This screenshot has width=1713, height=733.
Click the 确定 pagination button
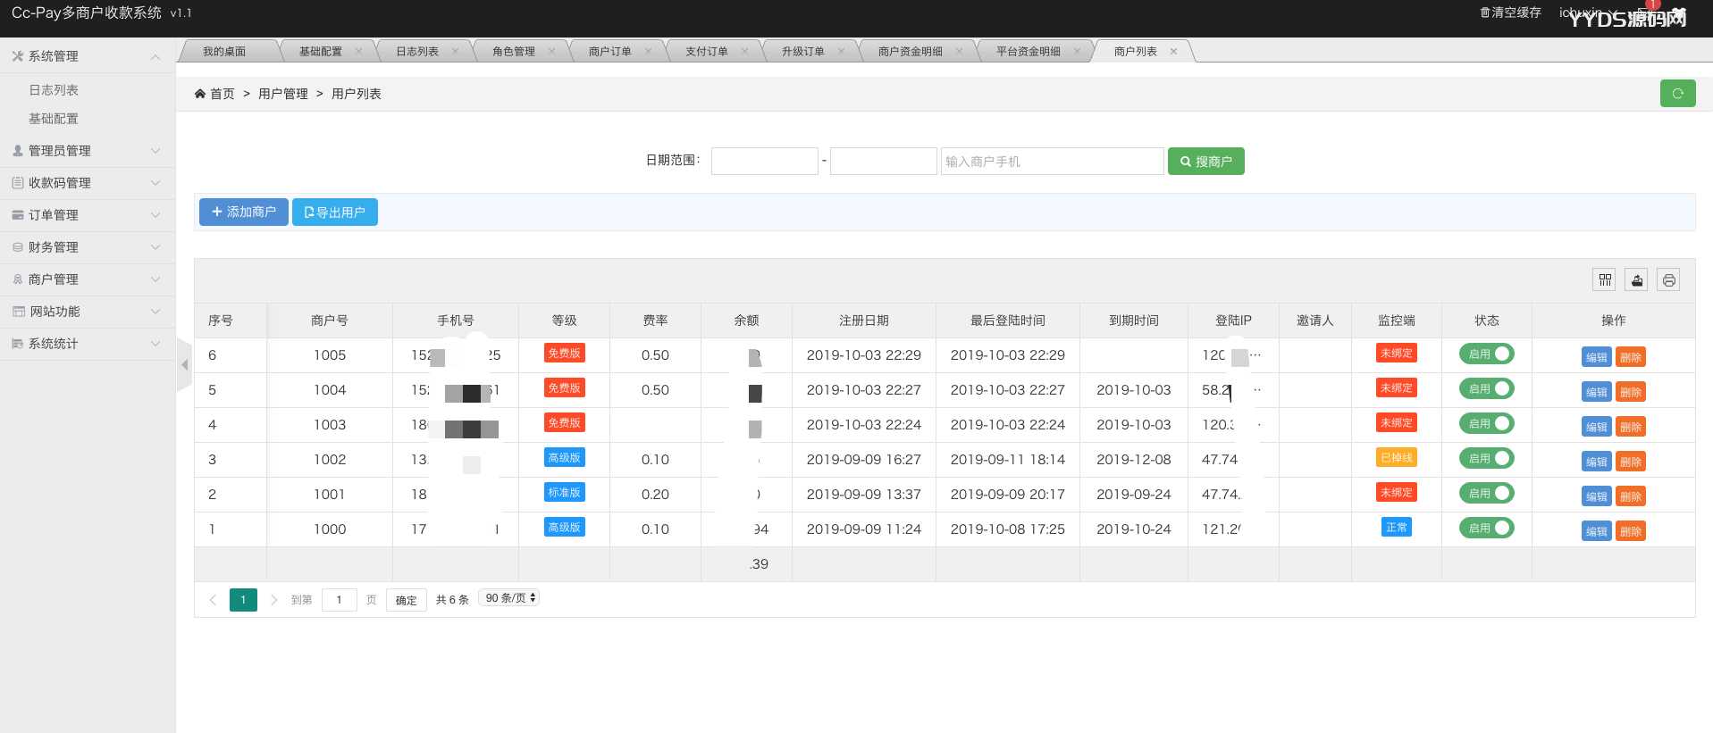tap(407, 600)
